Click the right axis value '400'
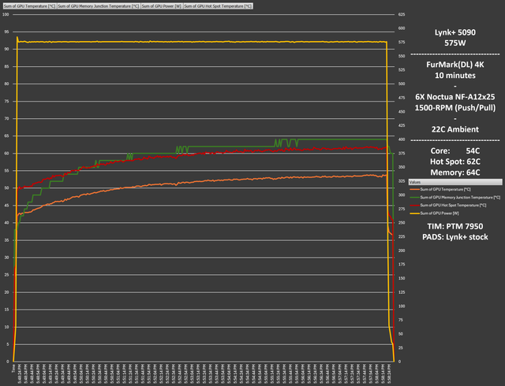 (x=402, y=139)
